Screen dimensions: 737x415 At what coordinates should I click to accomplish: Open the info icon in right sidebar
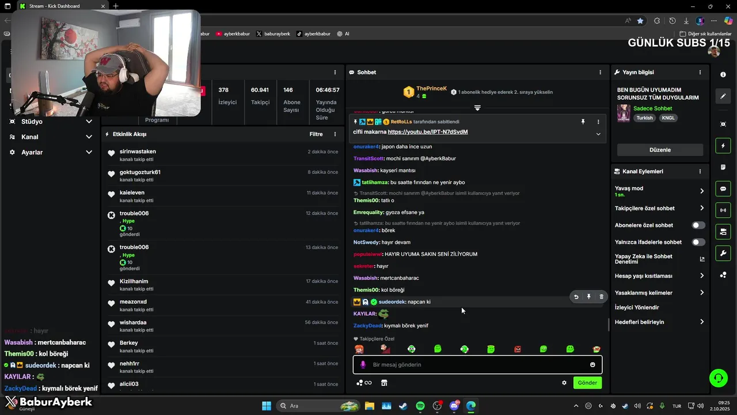[x=723, y=74]
